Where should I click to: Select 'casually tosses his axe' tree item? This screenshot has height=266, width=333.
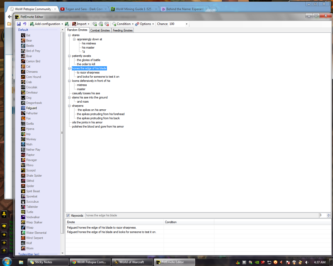86,93
